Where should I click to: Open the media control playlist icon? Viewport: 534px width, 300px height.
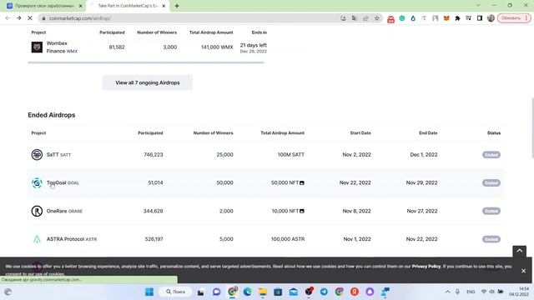pos(469,18)
